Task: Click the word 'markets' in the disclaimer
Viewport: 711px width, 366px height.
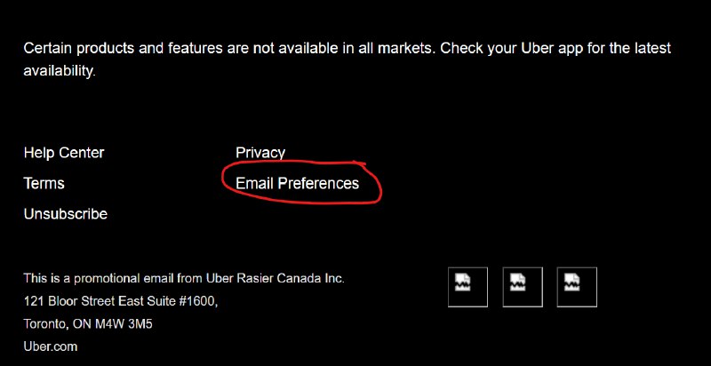Action: click(406, 48)
